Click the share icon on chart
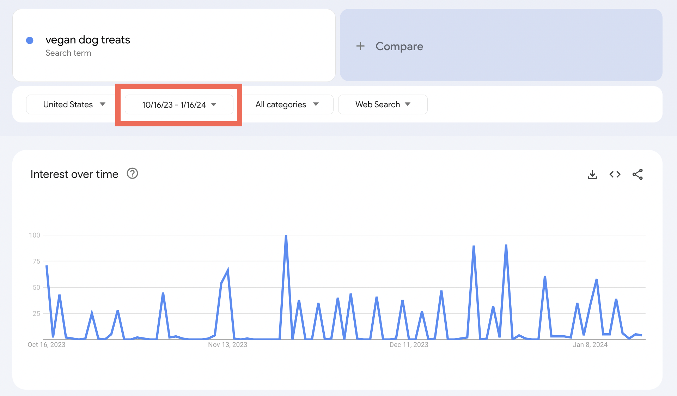This screenshot has width=677, height=396. tap(638, 174)
